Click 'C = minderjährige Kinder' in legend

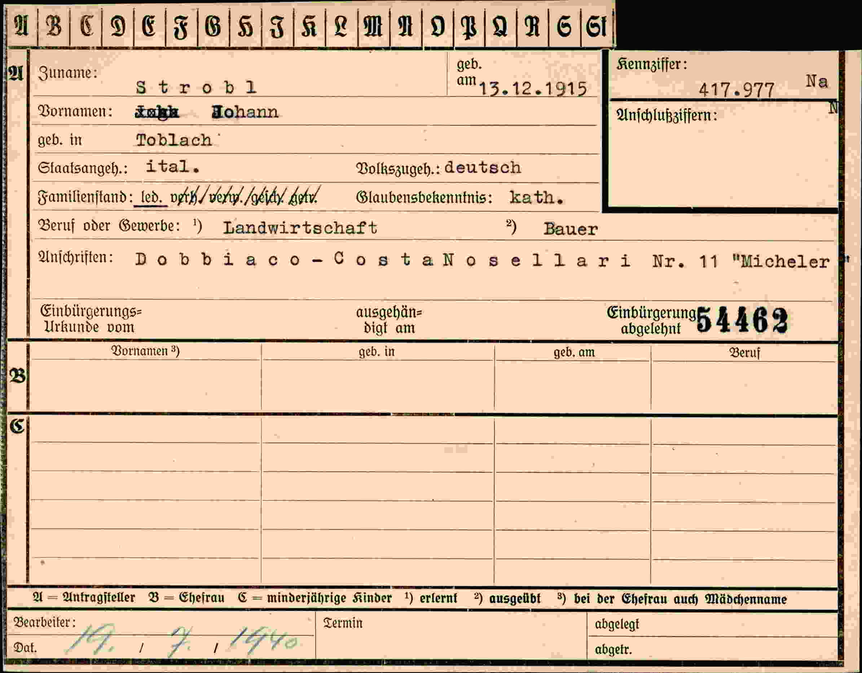(315, 598)
